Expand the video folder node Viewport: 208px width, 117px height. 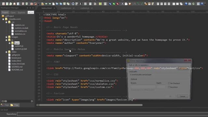(x=6, y=52)
